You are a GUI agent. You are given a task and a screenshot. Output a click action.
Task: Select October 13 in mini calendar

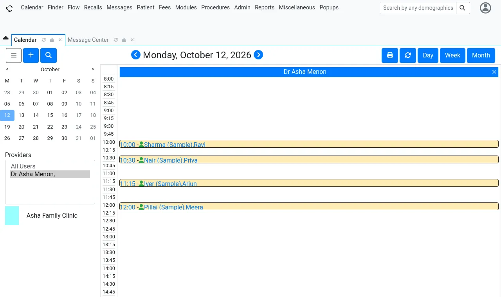coord(22,115)
